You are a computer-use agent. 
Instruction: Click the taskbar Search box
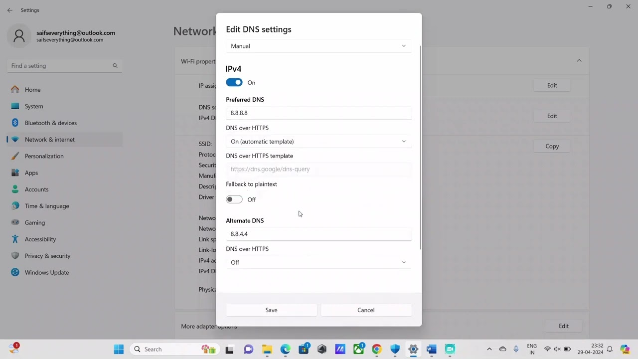(175, 349)
